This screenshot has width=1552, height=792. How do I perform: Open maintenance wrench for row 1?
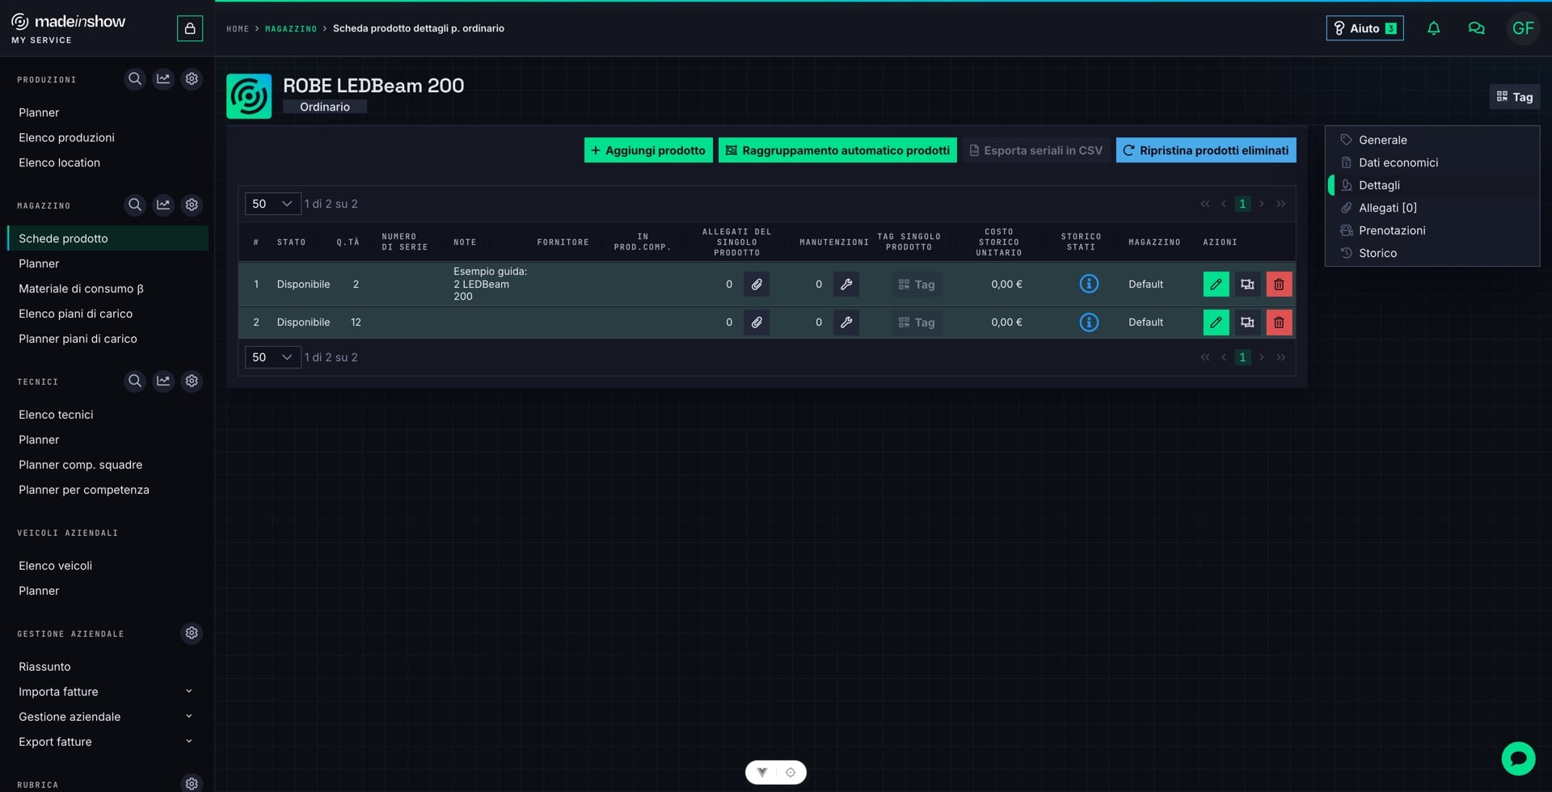(846, 284)
